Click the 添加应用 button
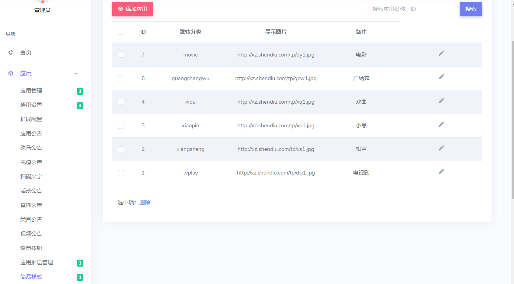The image size is (514, 284). pyautogui.click(x=133, y=9)
